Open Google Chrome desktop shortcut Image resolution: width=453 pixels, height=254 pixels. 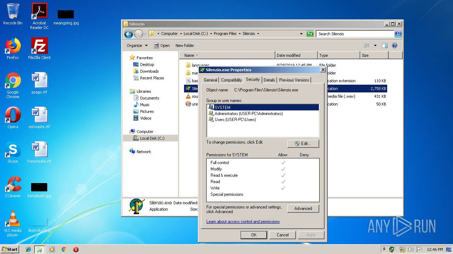[x=13, y=85]
